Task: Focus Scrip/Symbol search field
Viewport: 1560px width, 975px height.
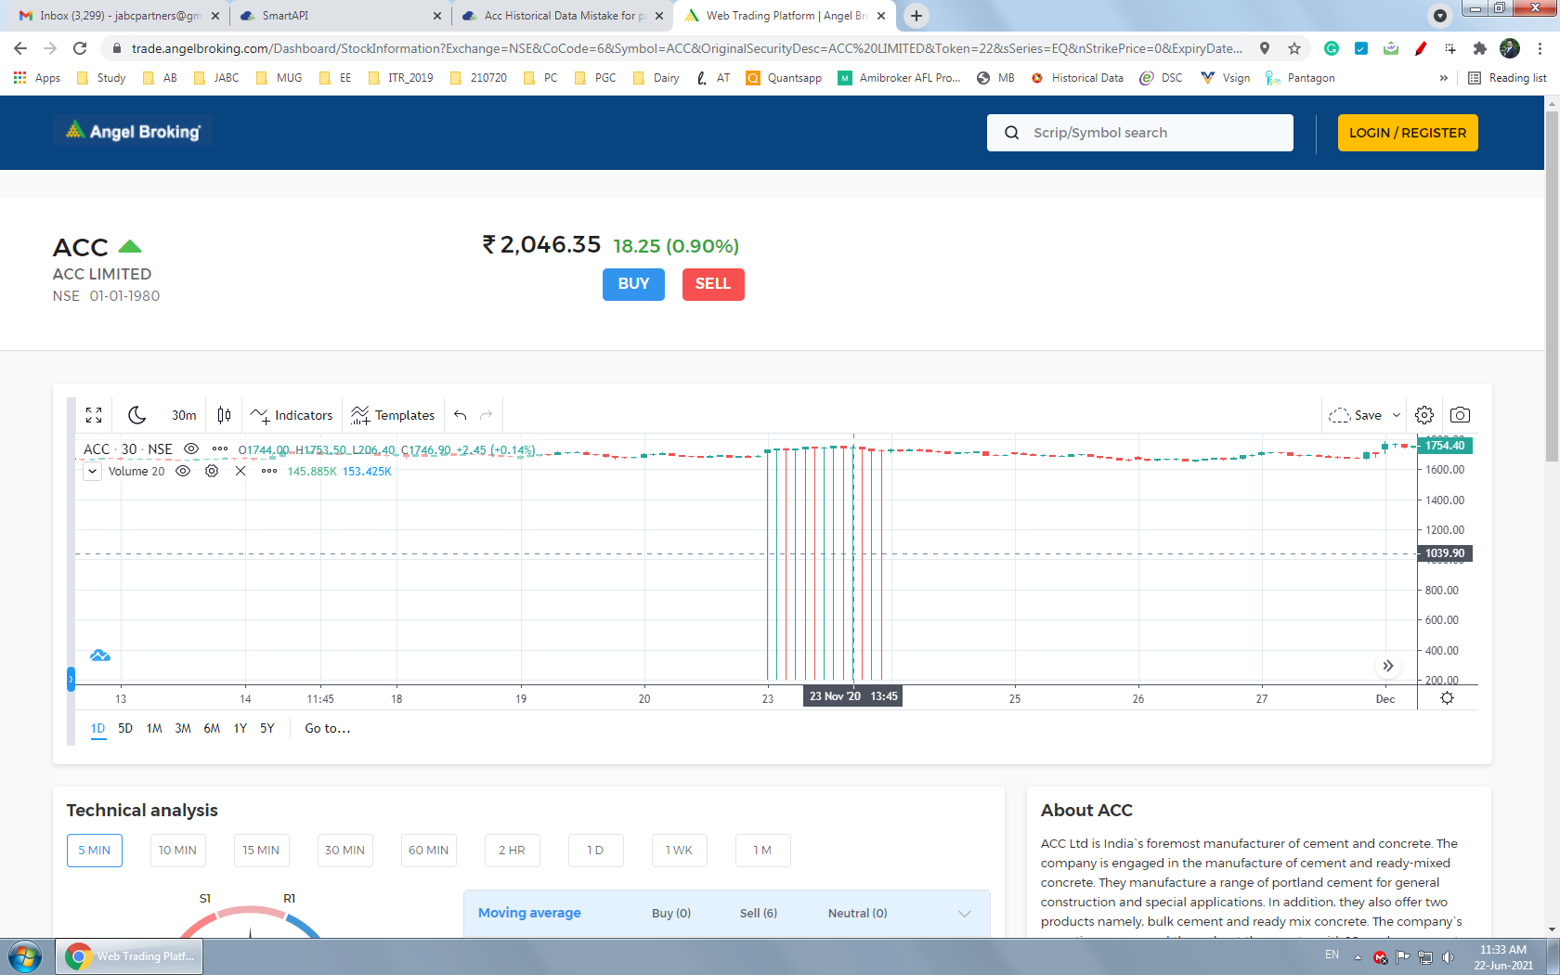Action: pyautogui.click(x=1140, y=133)
